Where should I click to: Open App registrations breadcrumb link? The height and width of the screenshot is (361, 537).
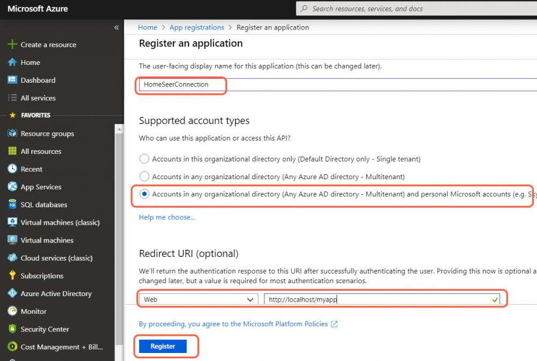197,27
